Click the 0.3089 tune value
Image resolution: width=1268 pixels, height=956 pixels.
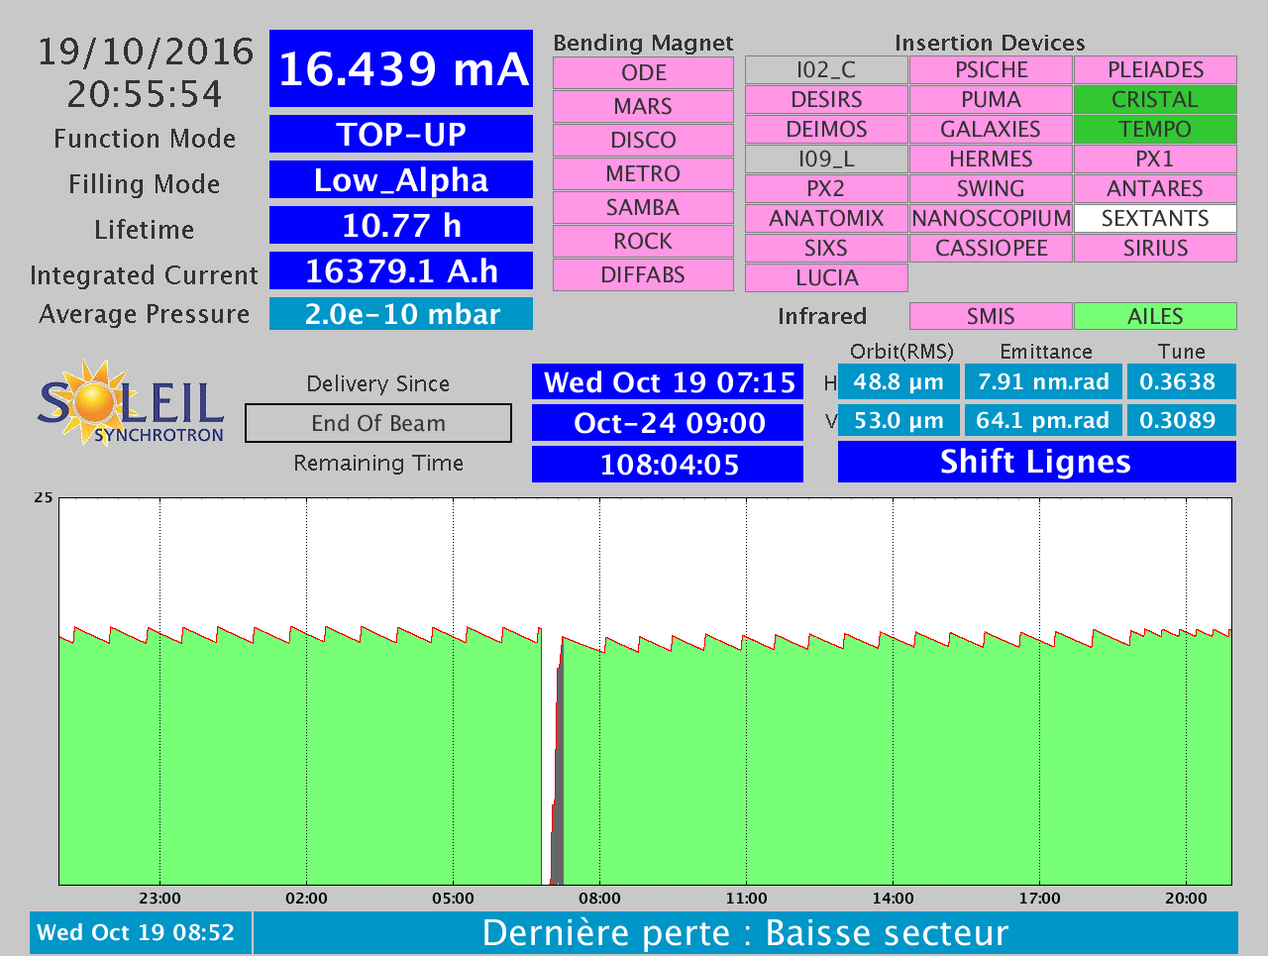1182,420
